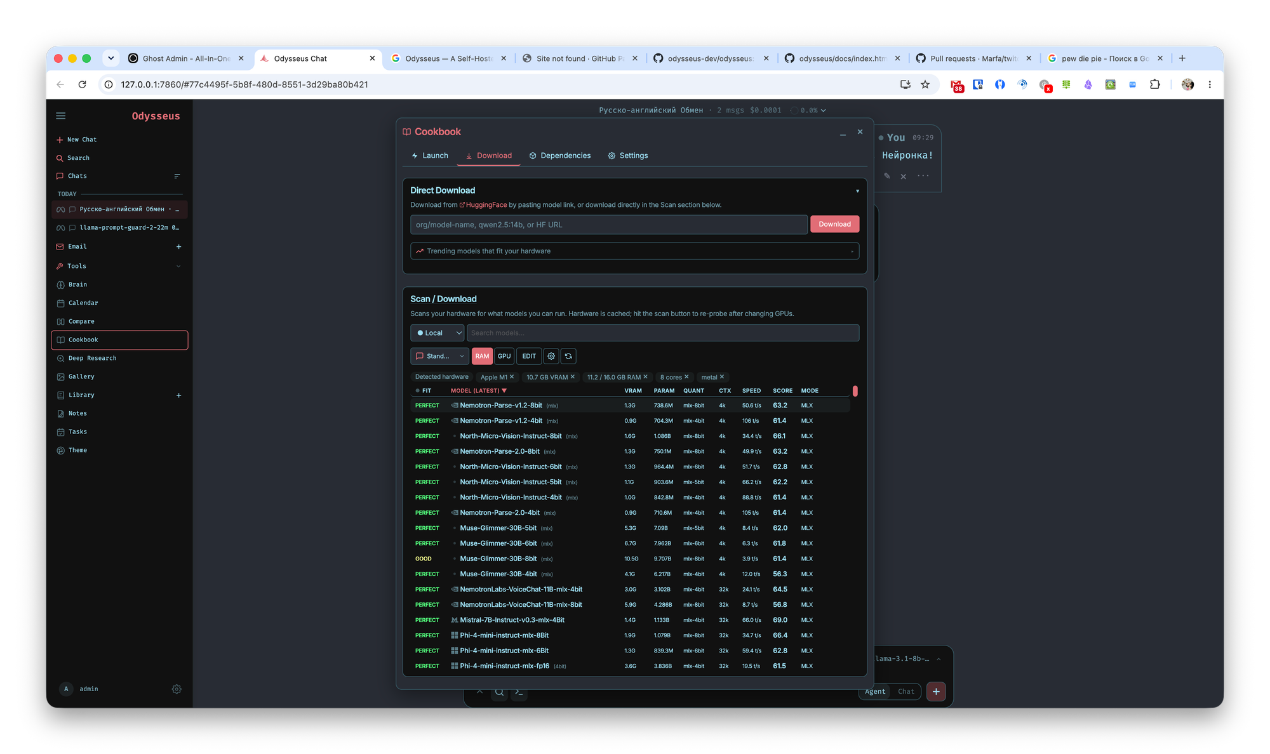Switch the input mode to Chat

906,692
